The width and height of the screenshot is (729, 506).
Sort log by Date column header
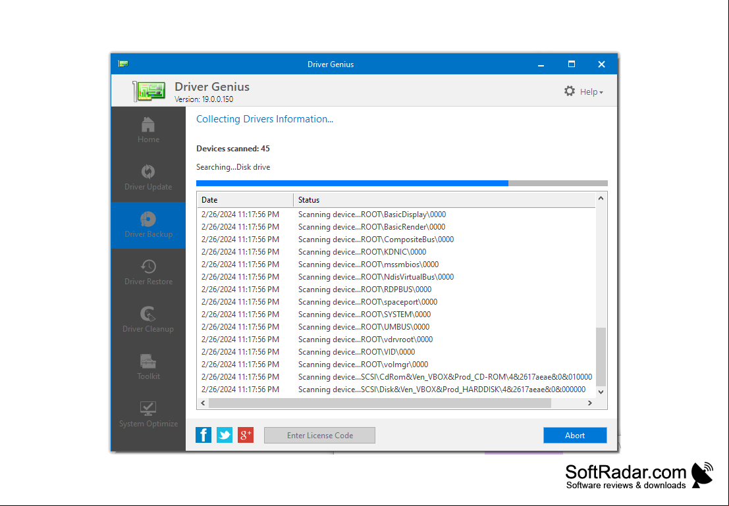[245, 200]
